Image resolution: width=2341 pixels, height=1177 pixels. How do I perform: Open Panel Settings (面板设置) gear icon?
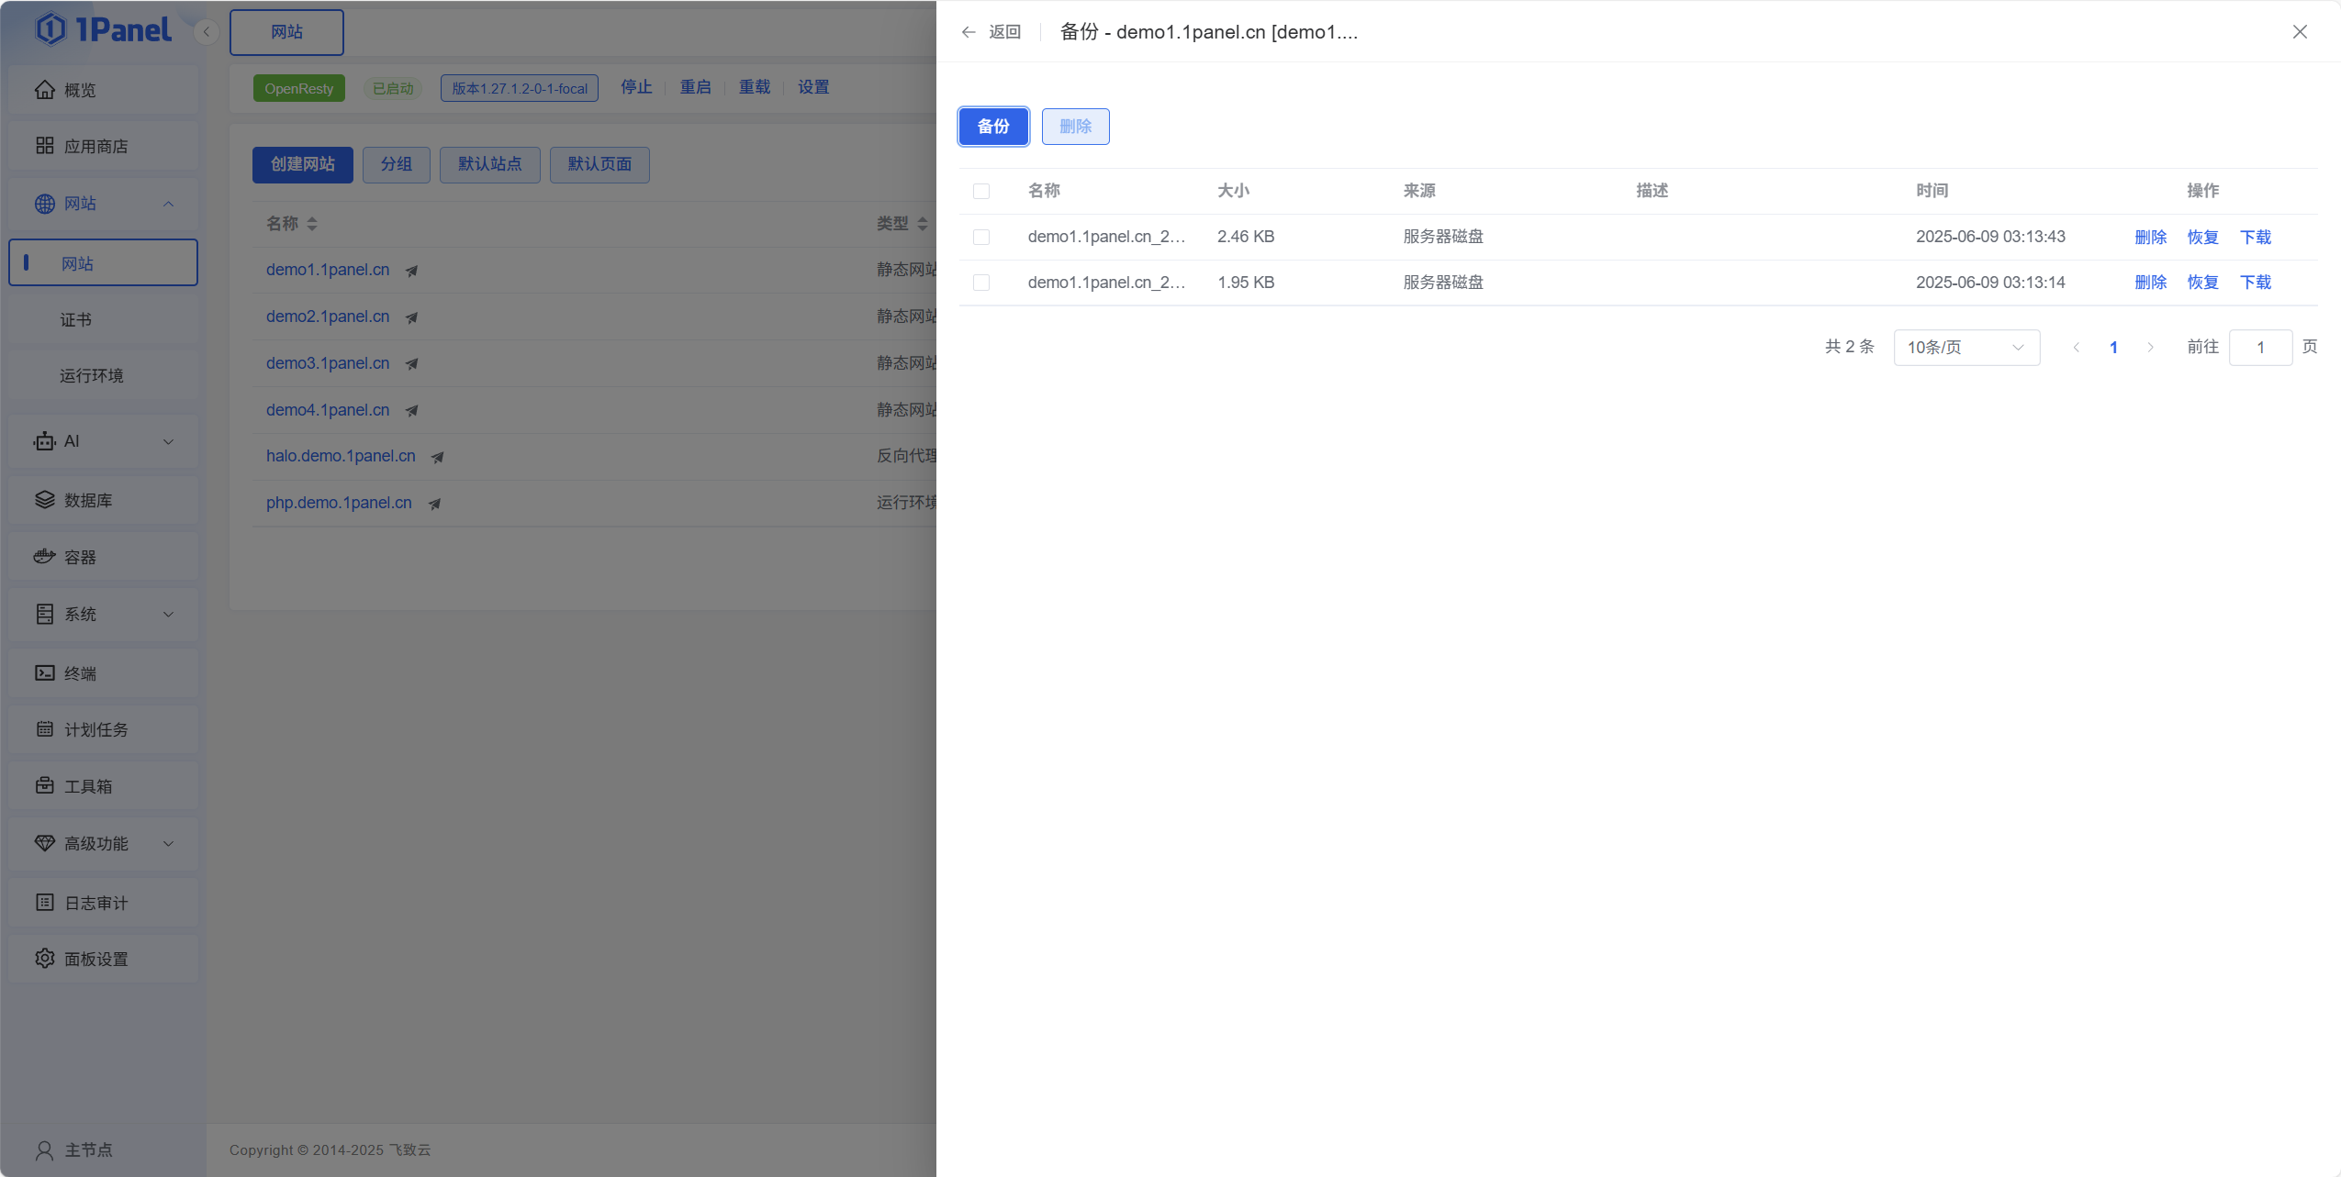coord(45,958)
